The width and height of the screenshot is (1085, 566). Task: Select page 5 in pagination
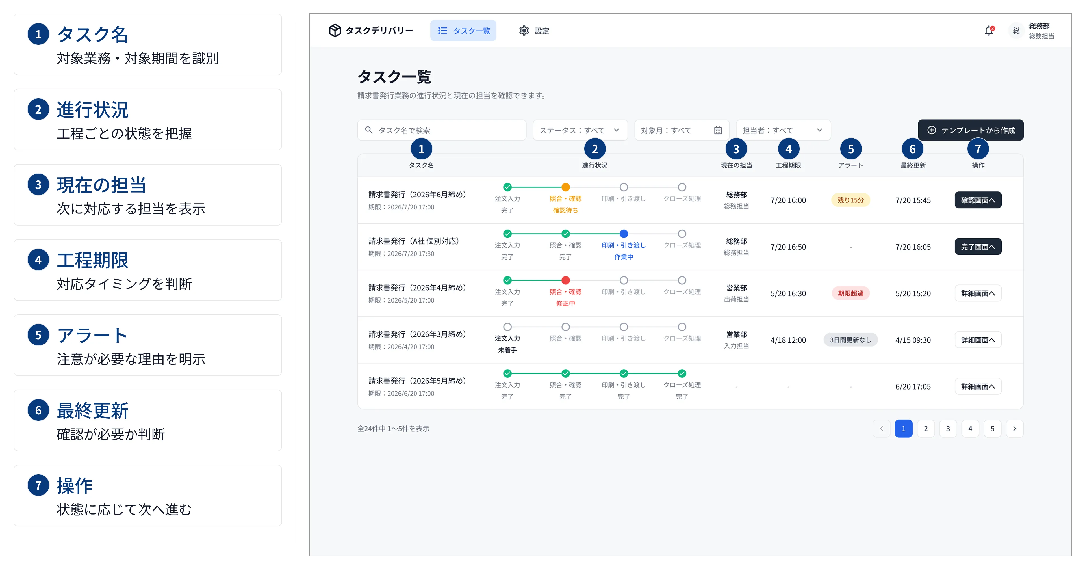[992, 429]
